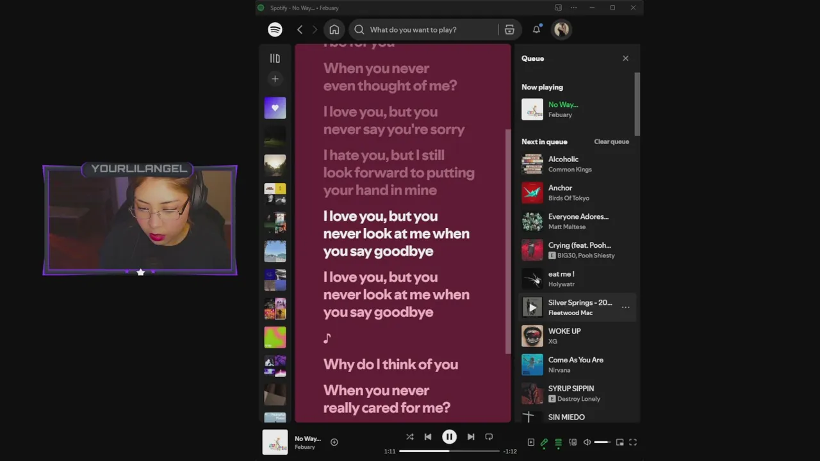Viewport: 820px width, 461px height.
Task: Open the green and pink playlist thumbnail in the sidebar
Action: [x=275, y=337]
